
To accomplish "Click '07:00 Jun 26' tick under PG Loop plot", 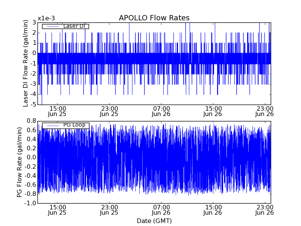I will click(x=161, y=210).
